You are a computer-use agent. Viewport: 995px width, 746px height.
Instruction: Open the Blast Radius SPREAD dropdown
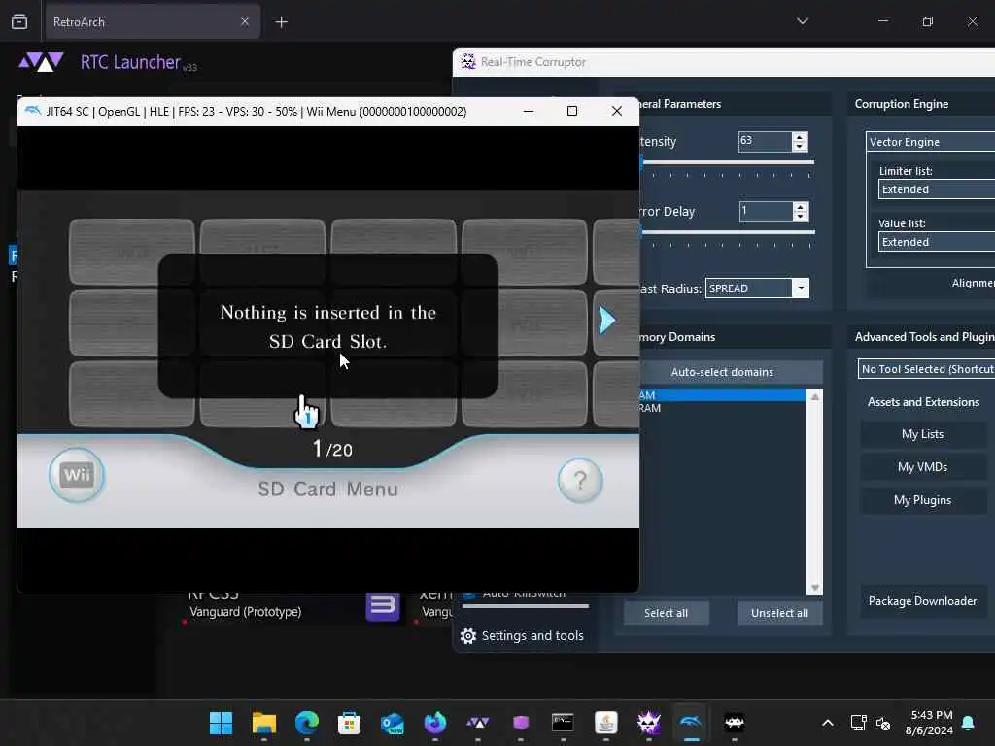[757, 288]
